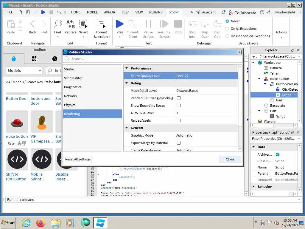Screen dimensions: 305x229
Task: Enable Show Bounding Boxes checkbox
Action: point(179,106)
